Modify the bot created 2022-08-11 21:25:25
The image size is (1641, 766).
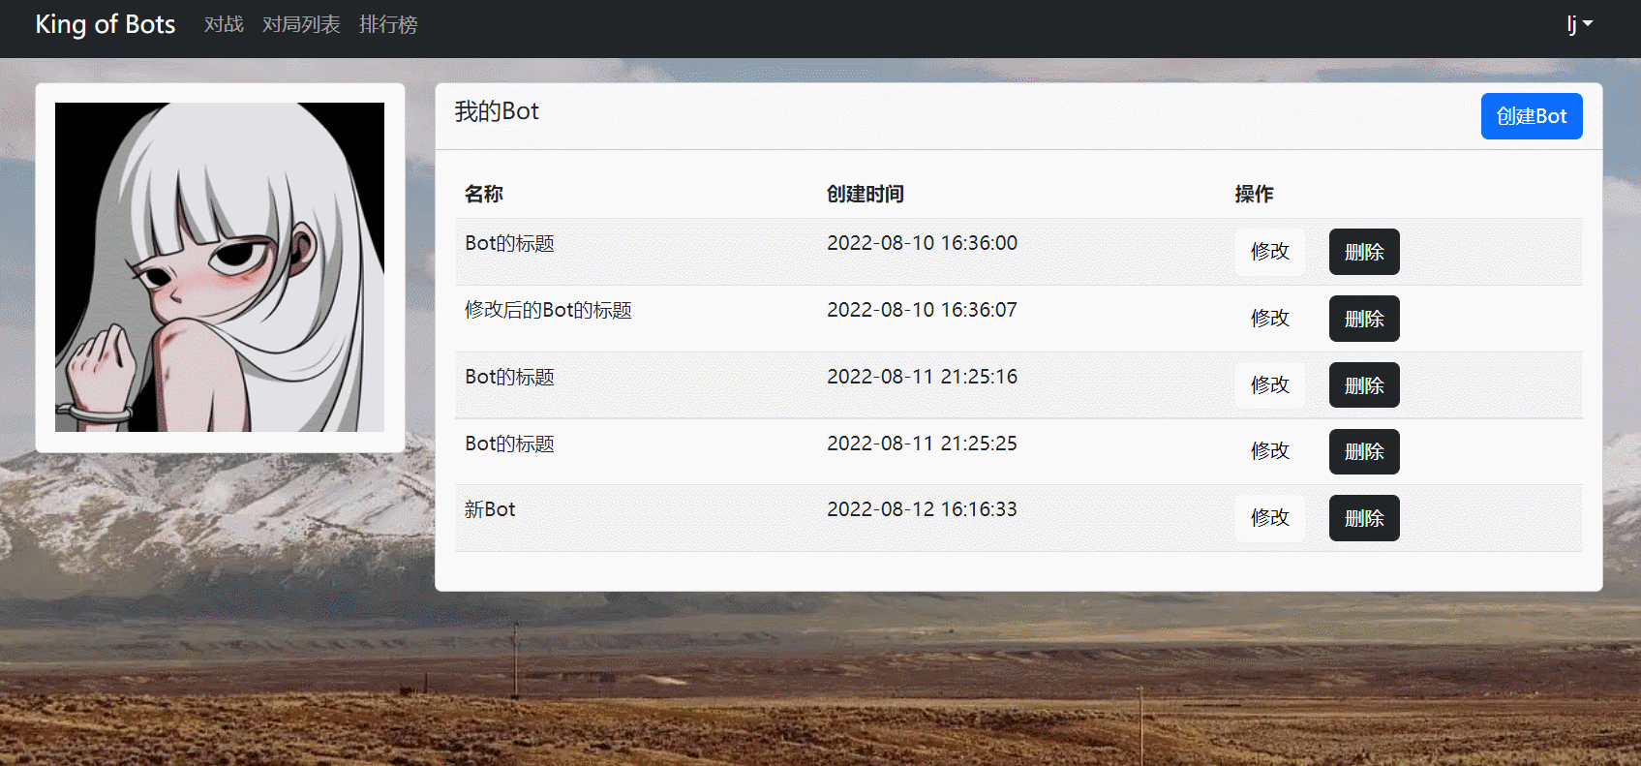pyautogui.click(x=1270, y=451)
